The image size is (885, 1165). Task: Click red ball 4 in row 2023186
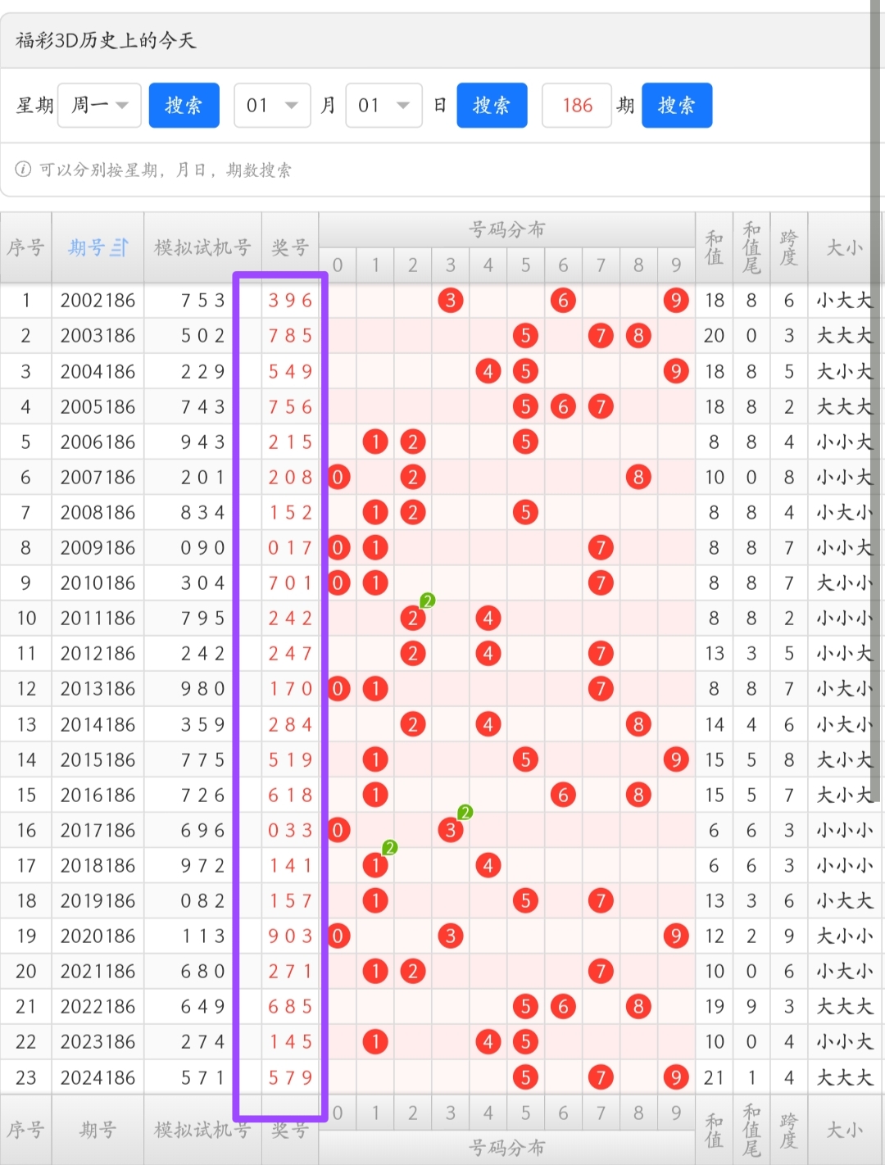point(488,1042)
